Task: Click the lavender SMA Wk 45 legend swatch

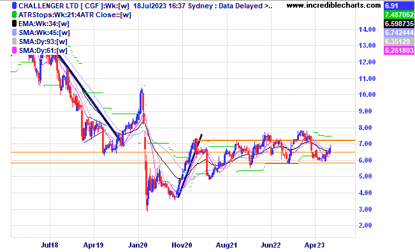Action: pos(14,33)
